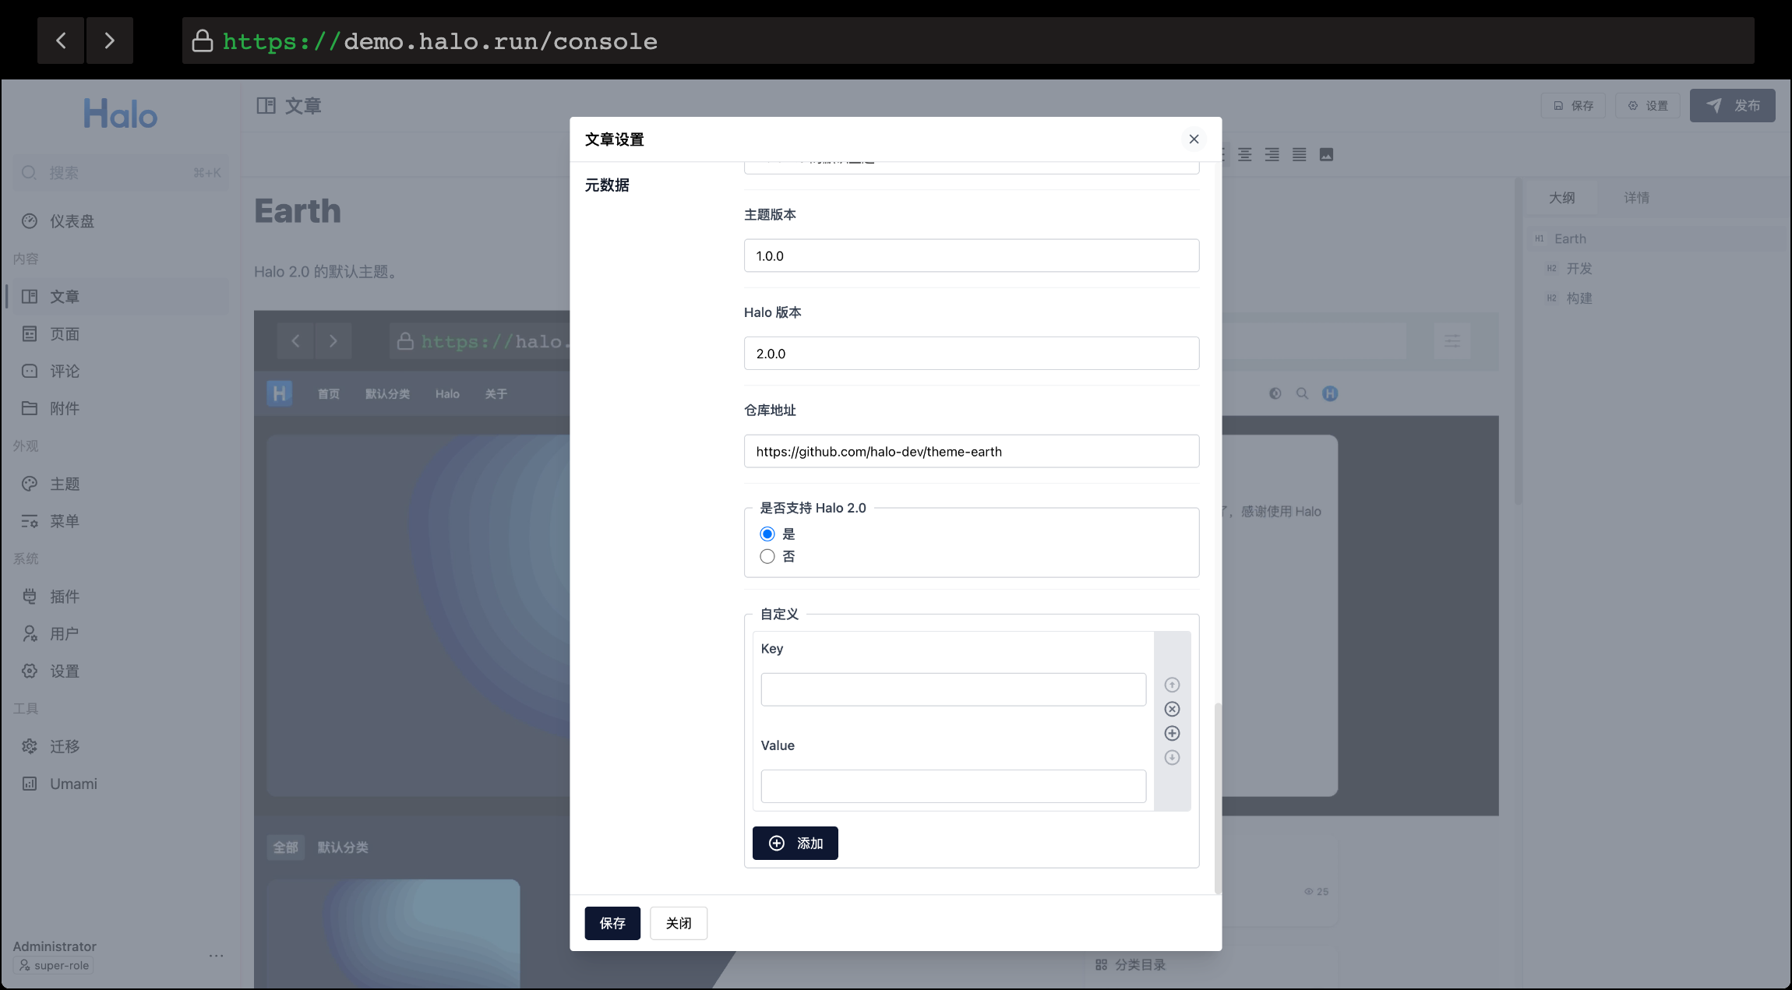The width and height of the screenshot is (1792, 990).
Task: Apply justified text alignment in the editor toolbar
Action: [1299, 154]
